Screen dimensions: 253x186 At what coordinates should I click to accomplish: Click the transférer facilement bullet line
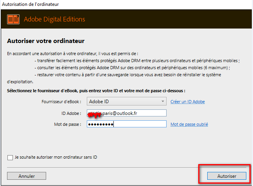pyautogui.click(x=137, y=61)
